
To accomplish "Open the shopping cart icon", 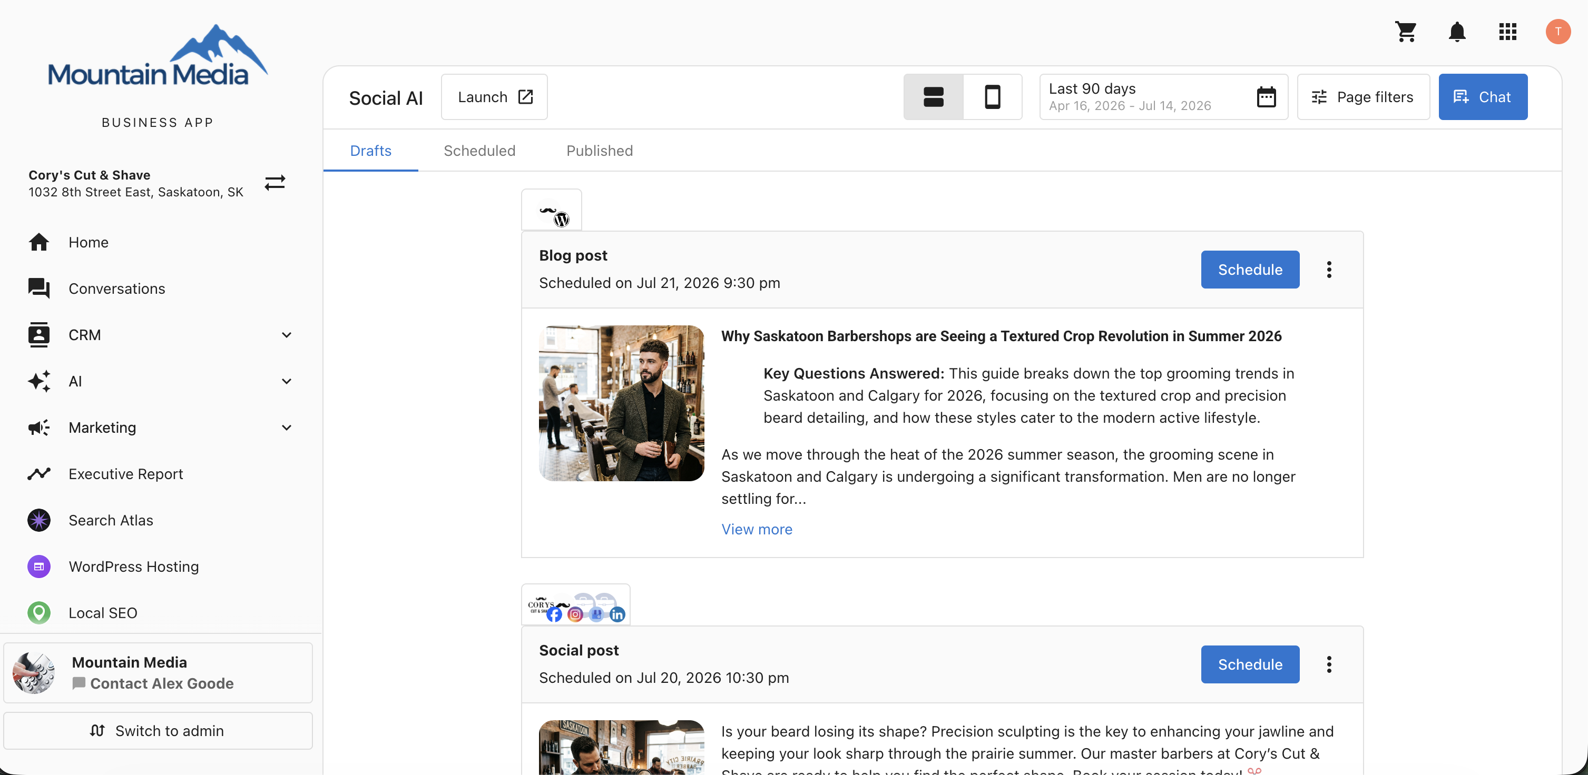I will click(1406, 32).
